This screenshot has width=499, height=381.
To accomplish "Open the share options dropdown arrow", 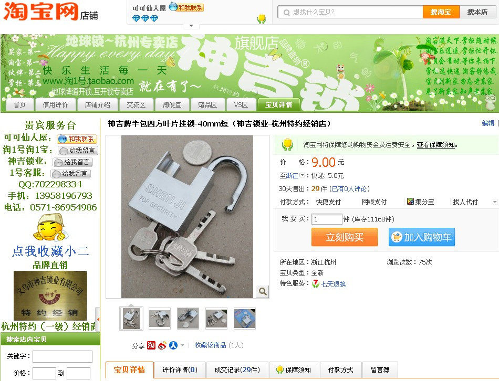I will 182,345.
